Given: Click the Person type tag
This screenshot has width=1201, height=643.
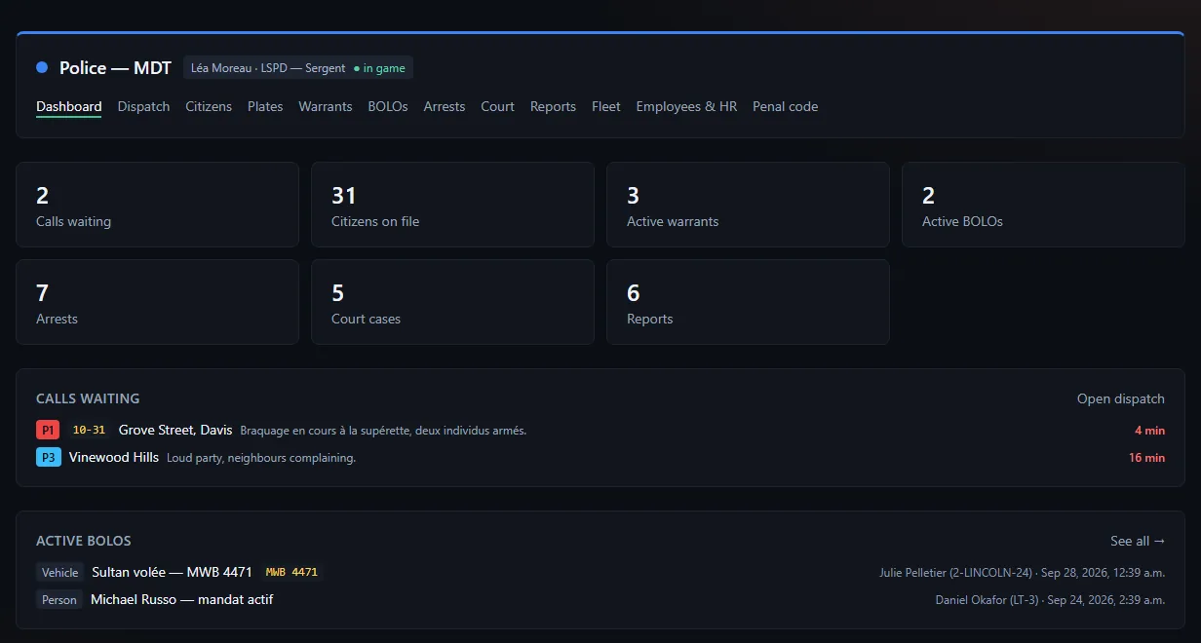Looking at the screenshot, I should (58, 599).
